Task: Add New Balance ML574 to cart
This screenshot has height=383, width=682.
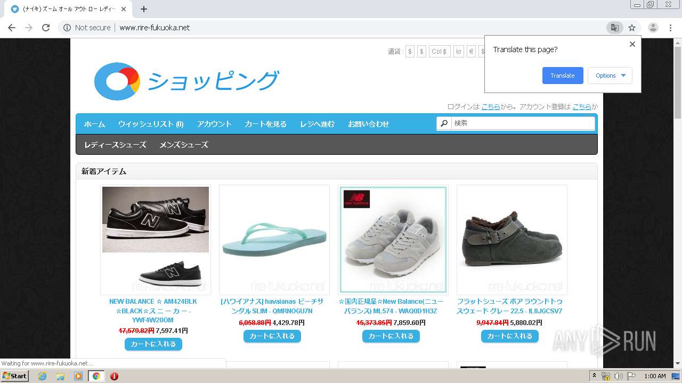Action: tap(391, 336)
